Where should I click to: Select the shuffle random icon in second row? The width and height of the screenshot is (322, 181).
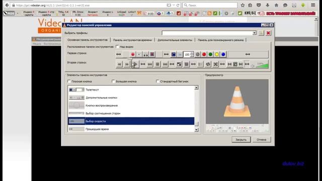coord(215,64)
